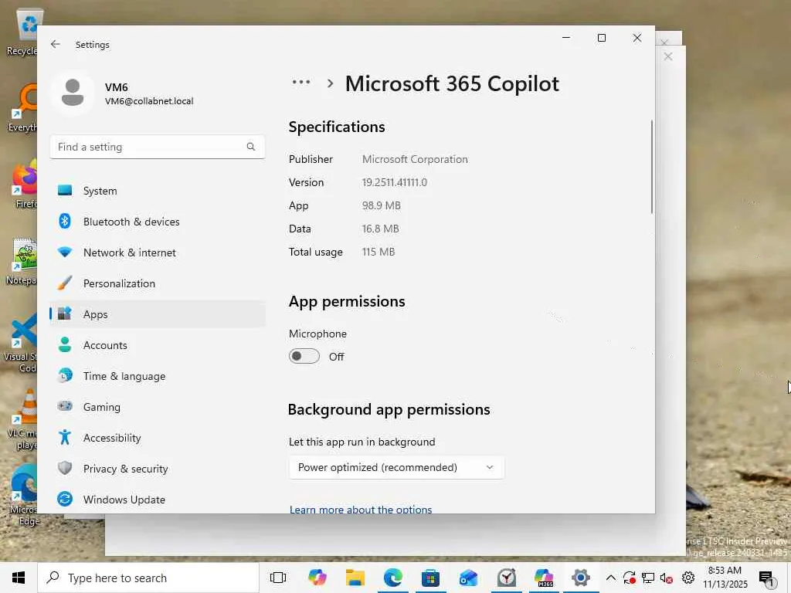Open the Everything desktop shortcut
Viewport: 791px width, 593px height.
pyautogui.click(x=22, y=107)
